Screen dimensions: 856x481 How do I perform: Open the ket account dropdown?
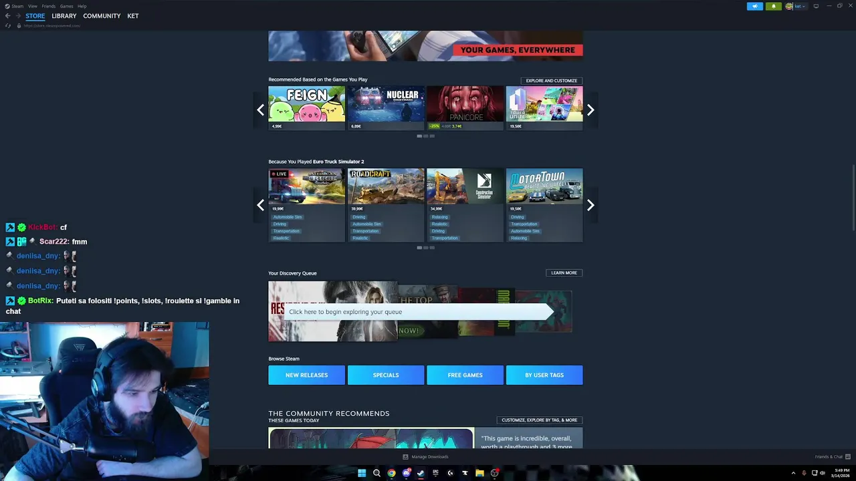coord(800,6)
